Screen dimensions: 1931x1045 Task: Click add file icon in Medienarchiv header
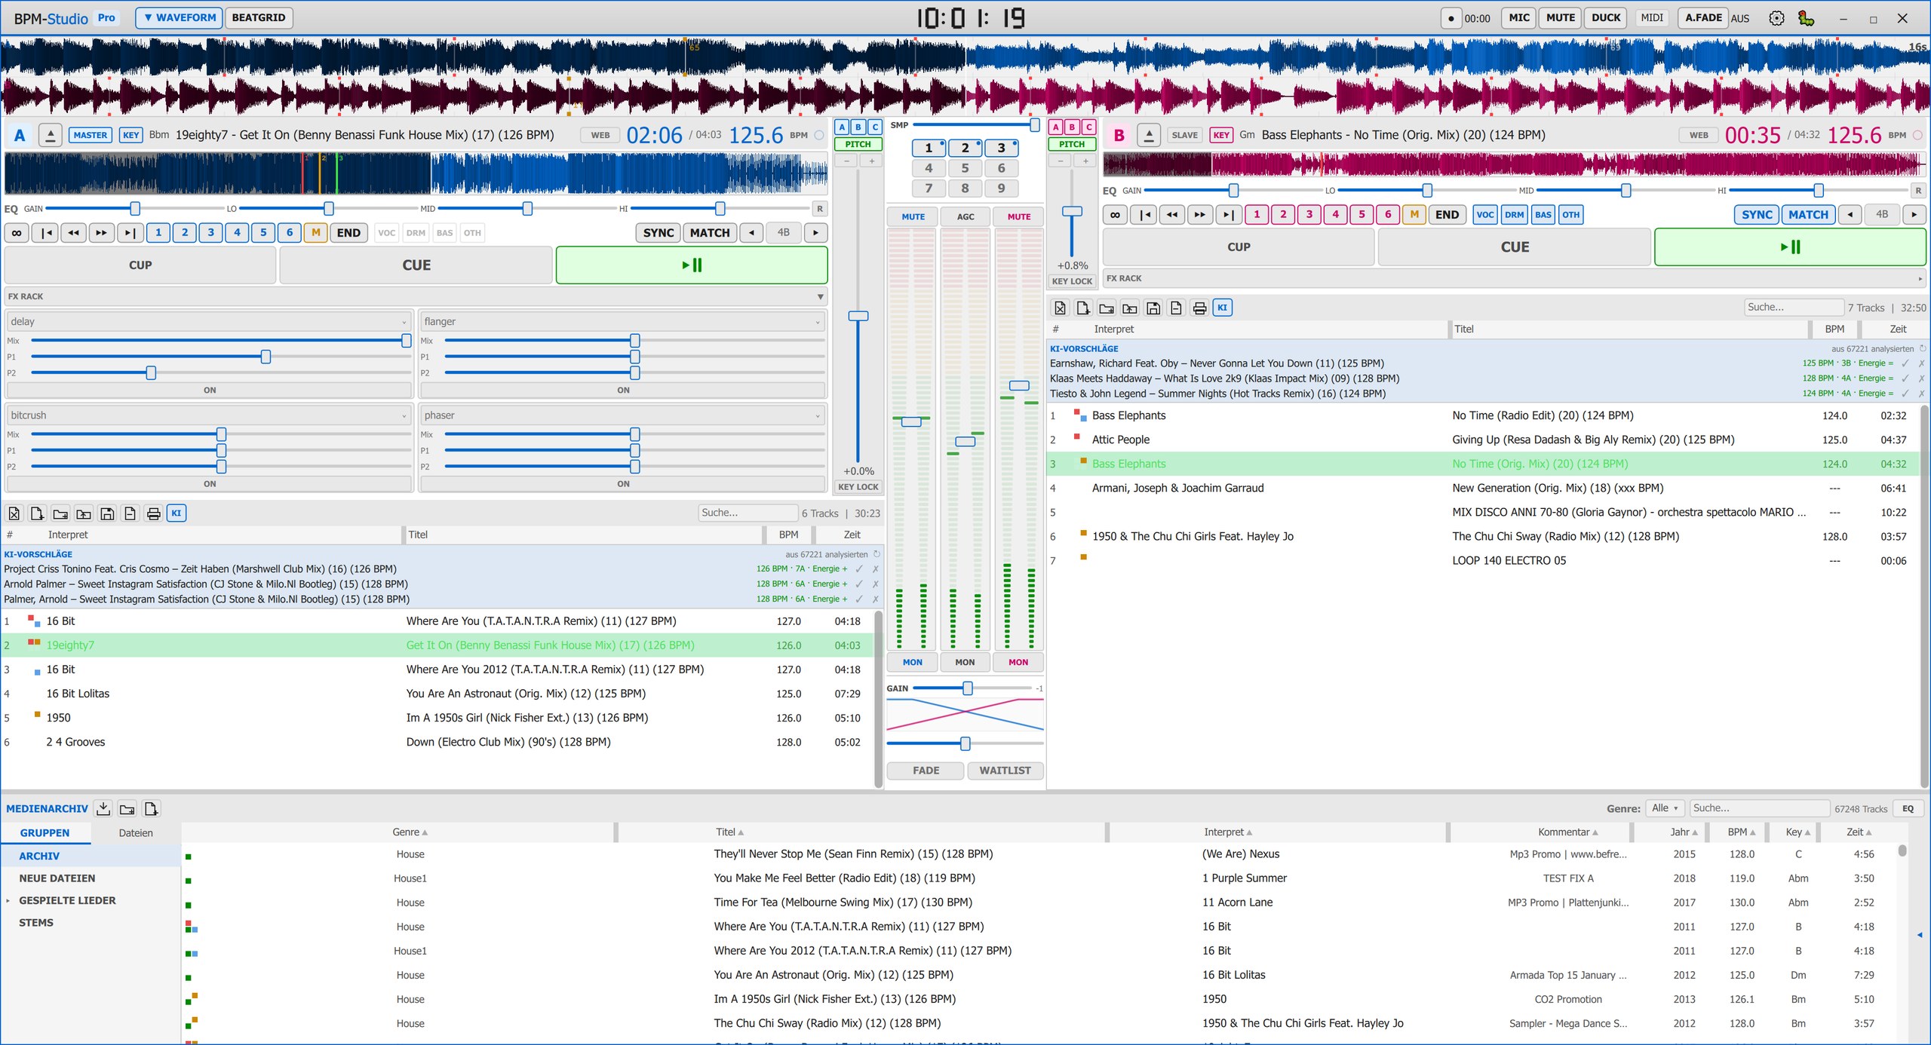tap(151, 808)
